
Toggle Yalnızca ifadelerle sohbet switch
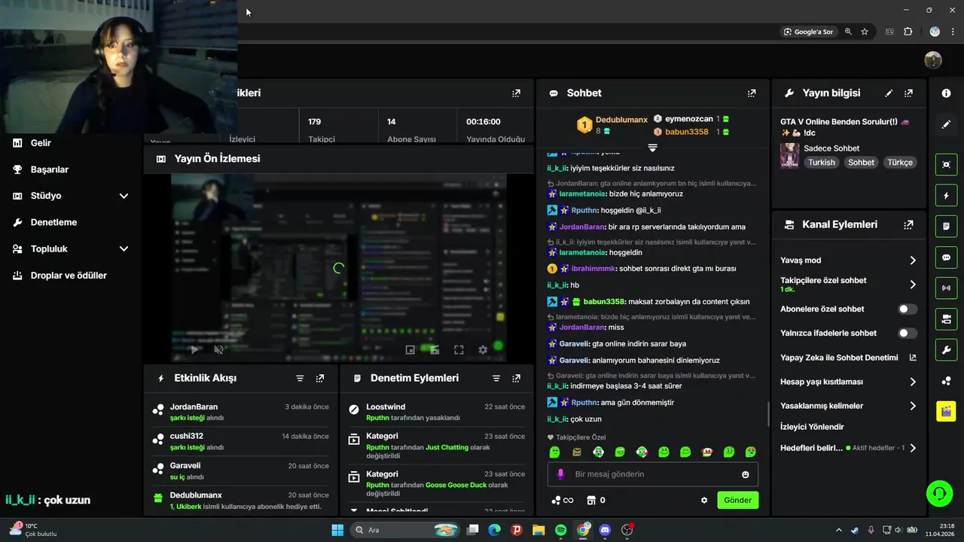click(x=908, y=333)
